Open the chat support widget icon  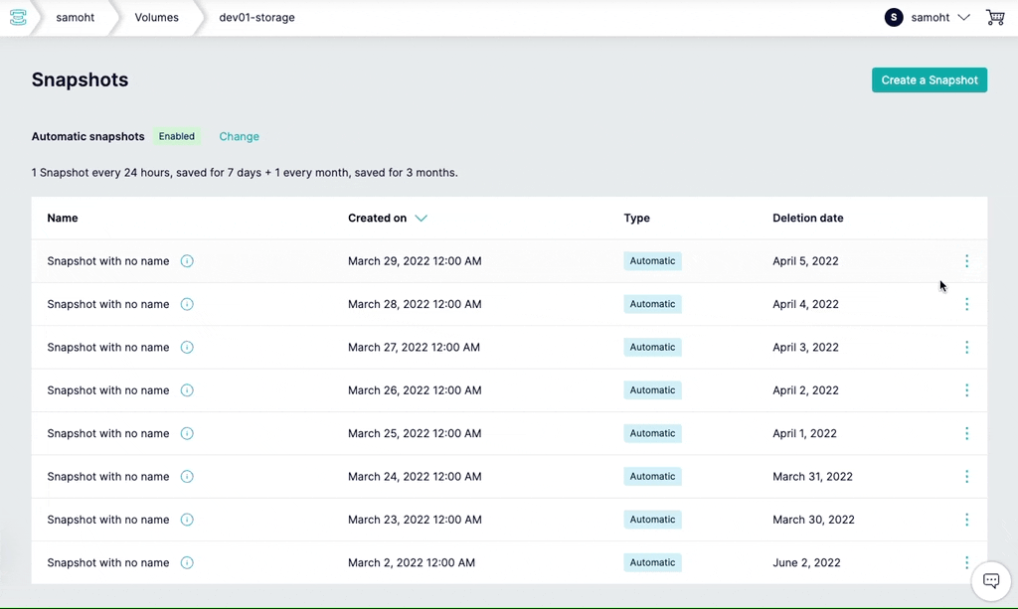pos(991,581)
